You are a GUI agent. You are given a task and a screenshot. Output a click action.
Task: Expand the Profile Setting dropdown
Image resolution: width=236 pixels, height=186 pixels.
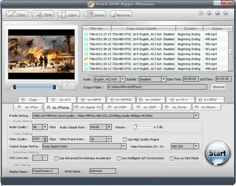[x=196, y=116]
